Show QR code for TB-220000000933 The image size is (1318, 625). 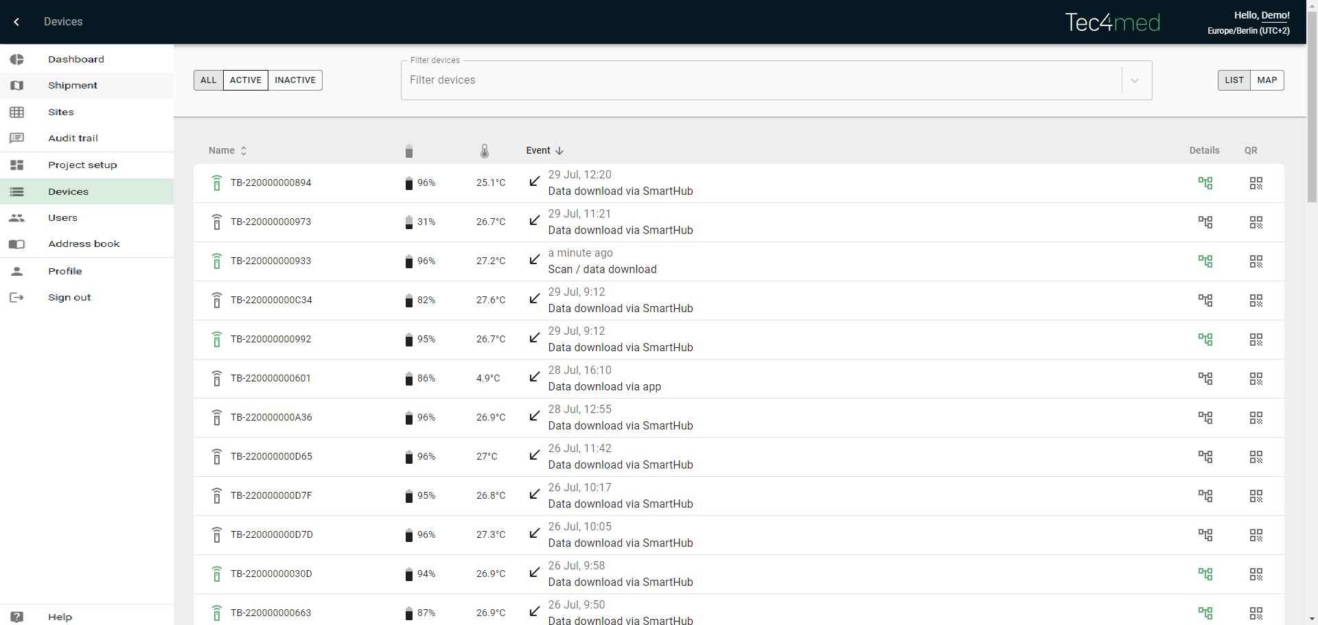click(x=1256, y=261)
